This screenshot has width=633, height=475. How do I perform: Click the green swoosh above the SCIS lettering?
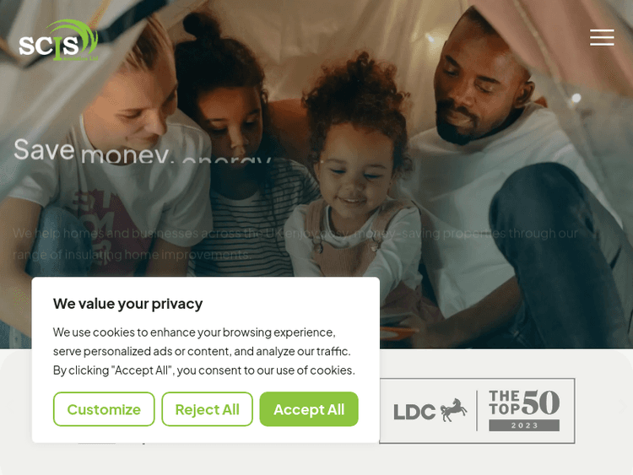pyautogui.click(x=73, y=35)
